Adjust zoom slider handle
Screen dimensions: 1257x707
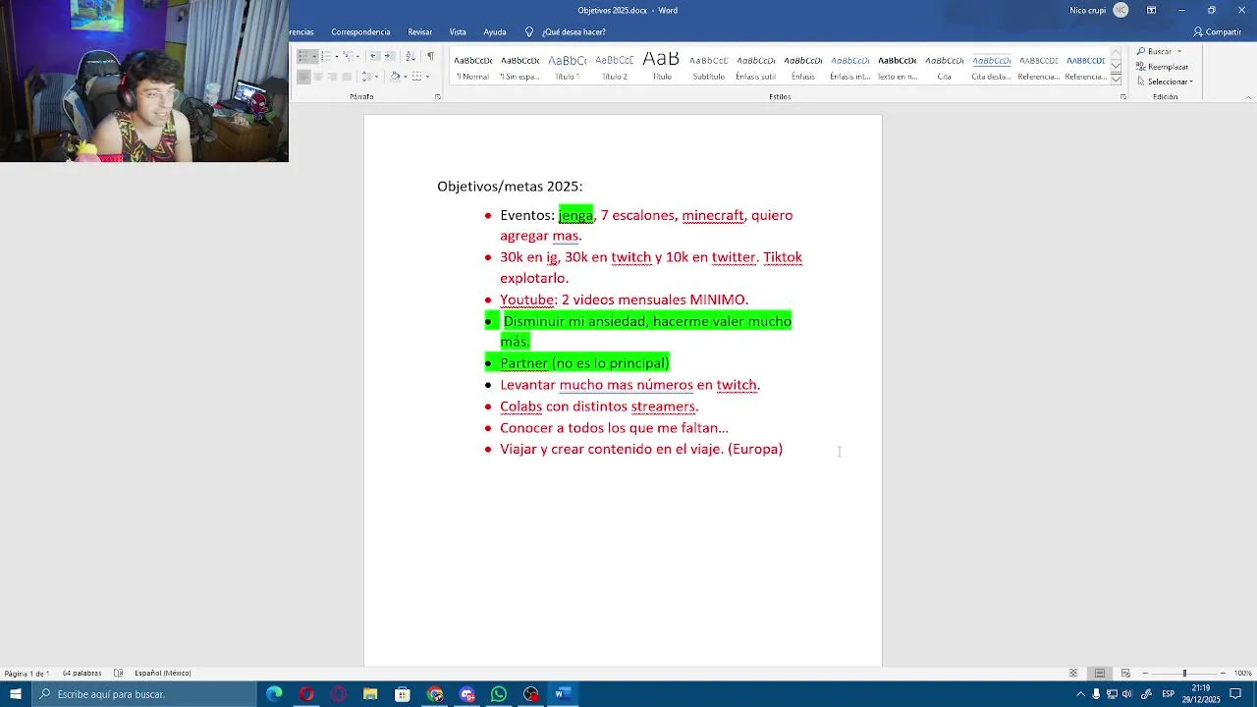click(x=1184, y=673)
